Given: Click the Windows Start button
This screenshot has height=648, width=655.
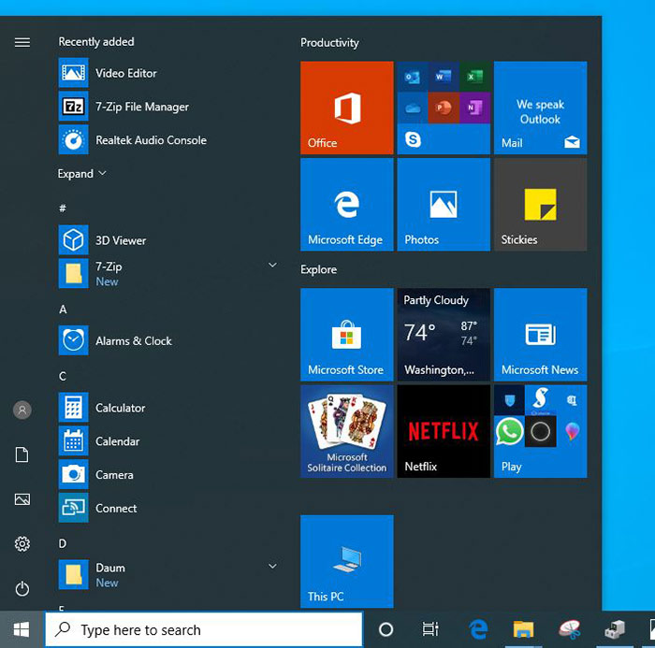Looking at the screenshot, I should (x=22, y=629).
